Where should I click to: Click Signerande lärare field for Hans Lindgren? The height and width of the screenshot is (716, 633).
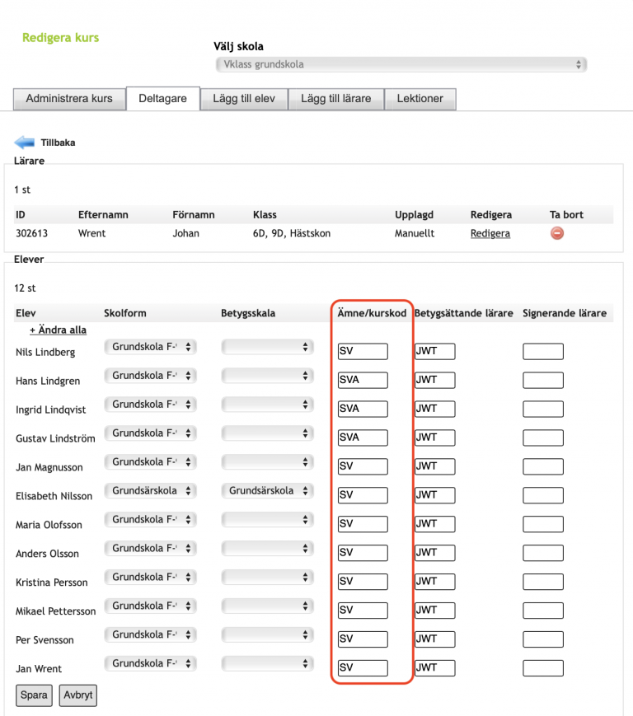543,381
